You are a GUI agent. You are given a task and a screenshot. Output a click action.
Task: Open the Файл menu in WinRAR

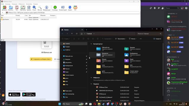pos(2,4)
